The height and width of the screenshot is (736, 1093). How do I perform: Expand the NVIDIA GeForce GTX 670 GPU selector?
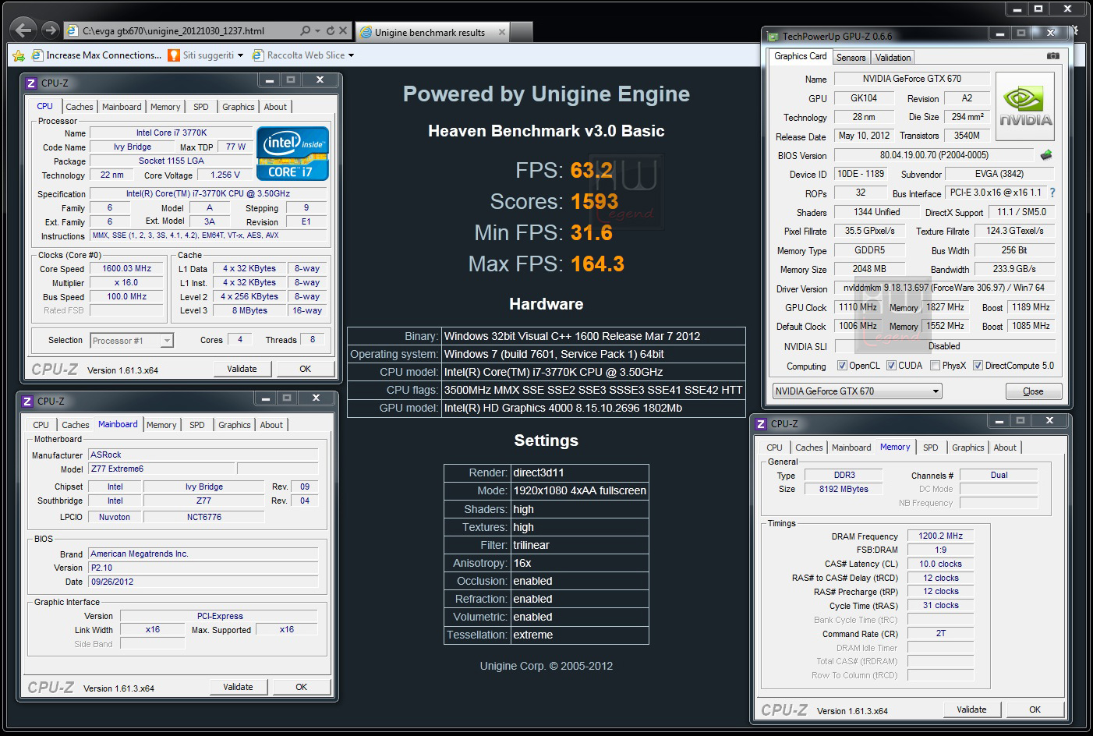coord(857,391)
